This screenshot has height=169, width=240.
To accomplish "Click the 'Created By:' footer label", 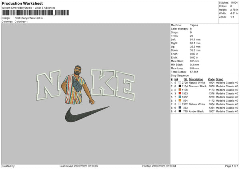I will (x=8, y=166).
